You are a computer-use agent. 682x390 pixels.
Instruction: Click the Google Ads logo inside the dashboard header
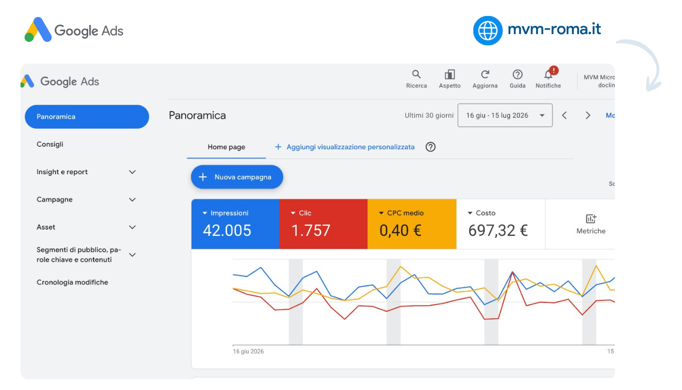(60, 81)
